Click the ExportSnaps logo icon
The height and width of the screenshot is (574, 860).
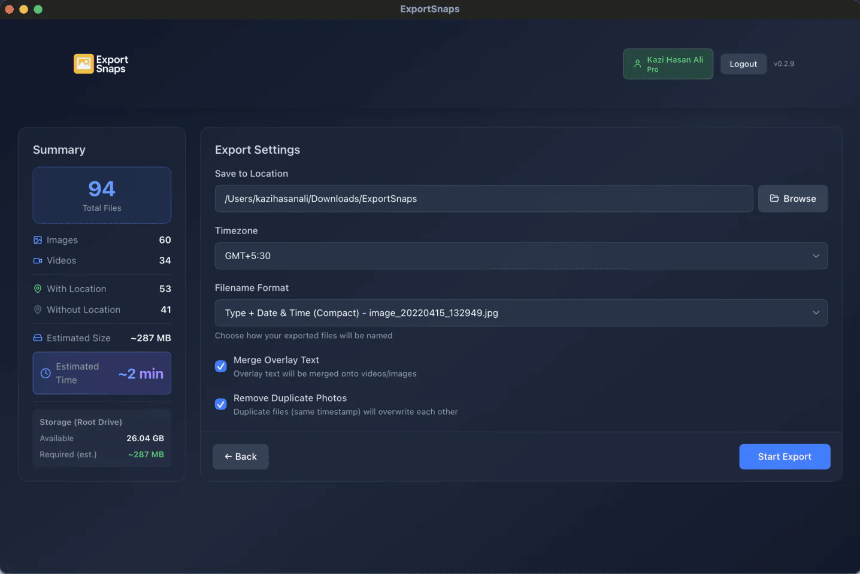83,63
